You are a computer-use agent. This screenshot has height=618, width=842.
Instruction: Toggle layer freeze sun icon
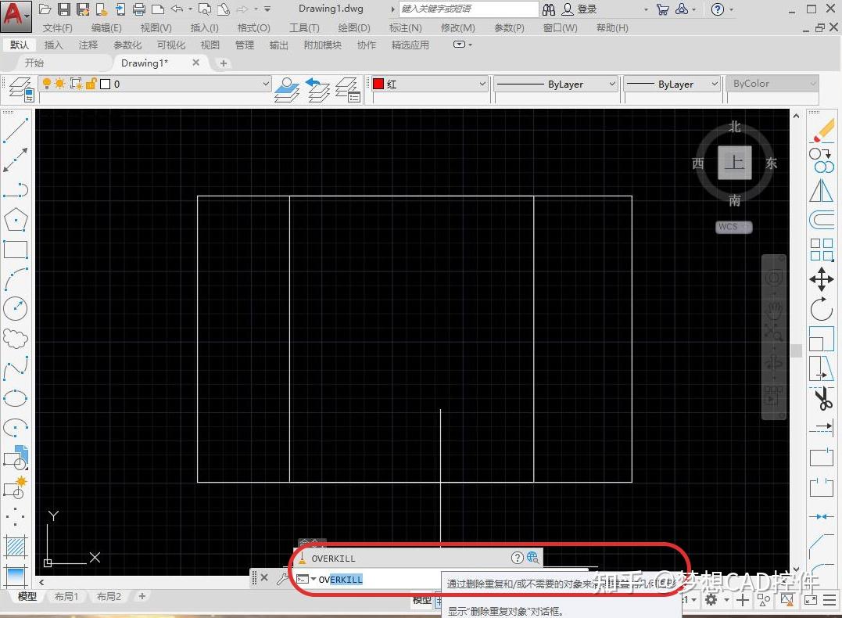coord(60,84)
